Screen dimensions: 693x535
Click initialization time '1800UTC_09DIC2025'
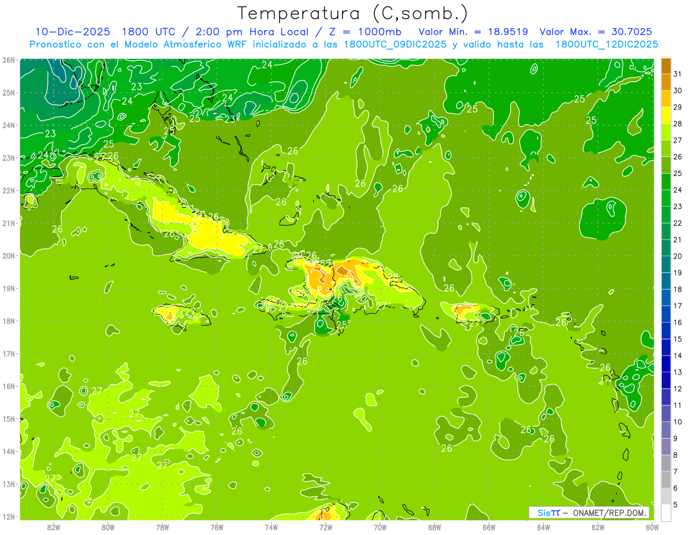click(396, 44)
